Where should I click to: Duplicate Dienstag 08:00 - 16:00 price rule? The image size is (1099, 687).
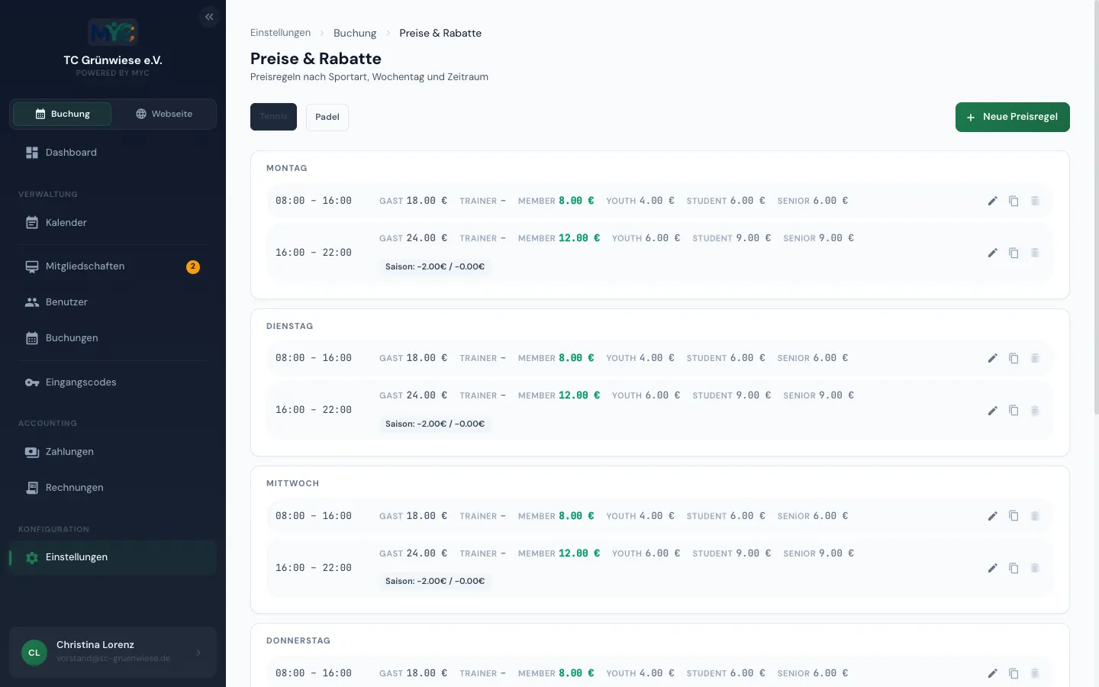(1014, 358)
